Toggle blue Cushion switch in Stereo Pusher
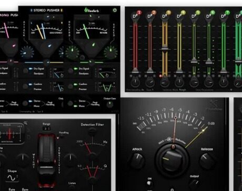This screenshot has height=191, width=242. [31, 84]
